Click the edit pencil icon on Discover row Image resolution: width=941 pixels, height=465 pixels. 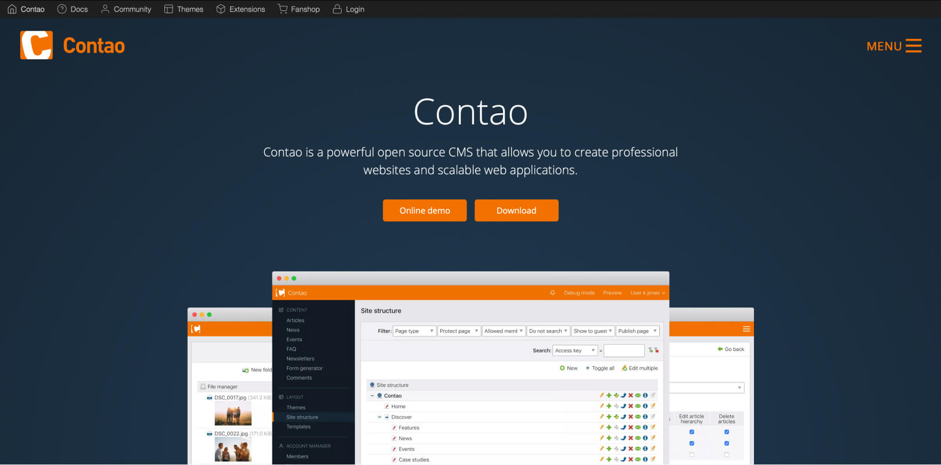pos(602,417)
